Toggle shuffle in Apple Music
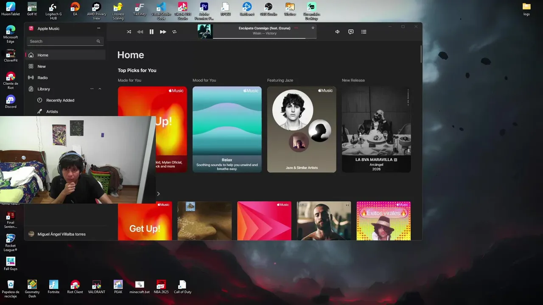 (129, 32)
